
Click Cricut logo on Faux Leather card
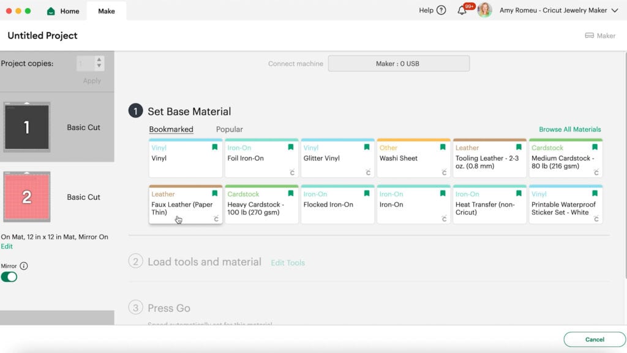[216, 219]
